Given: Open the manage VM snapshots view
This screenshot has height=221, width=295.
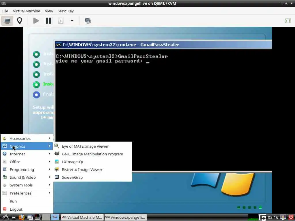Looking at the screenshot, I should (x=88, y=21).
